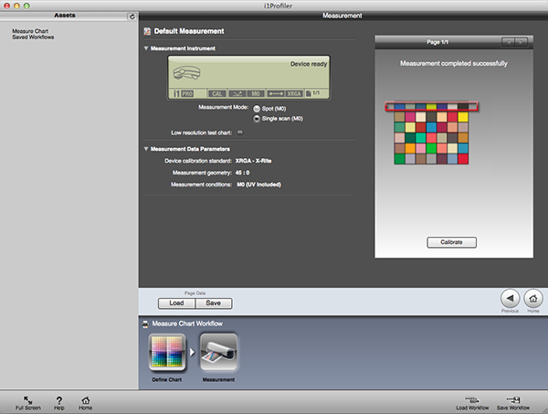The width and height of the screenshot is (548, 414).
Task: Click the scan direction arrow indicator
Action: 276,94
